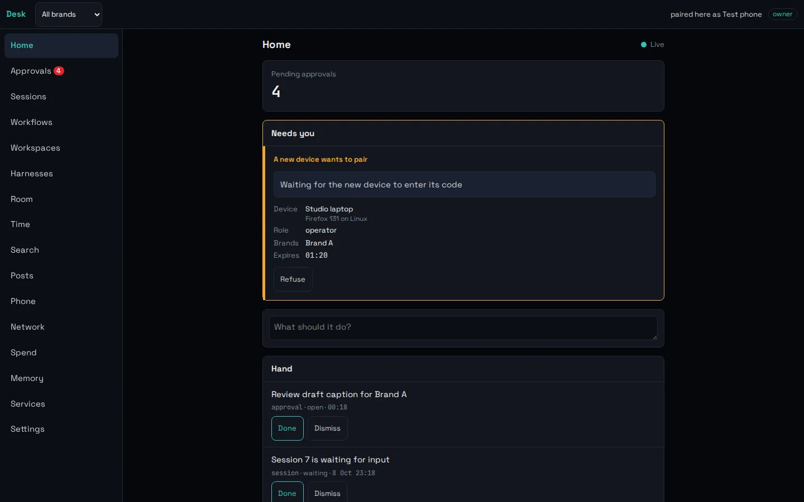Focus the 'What should it do?' input
This screenshot has width=804, height=502.
point(463,328)
